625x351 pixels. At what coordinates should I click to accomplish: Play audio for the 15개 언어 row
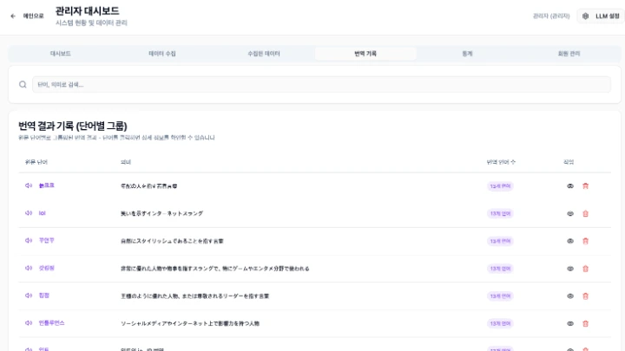[x=29, y=185]
